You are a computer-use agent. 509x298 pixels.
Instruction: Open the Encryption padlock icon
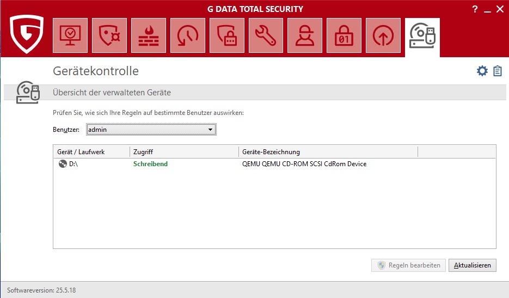point(345,35)
